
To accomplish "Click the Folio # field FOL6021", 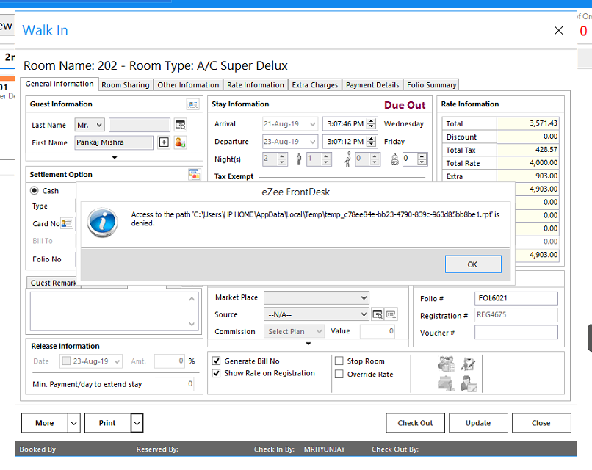I will pyautogui.click(x=516, y=298).
